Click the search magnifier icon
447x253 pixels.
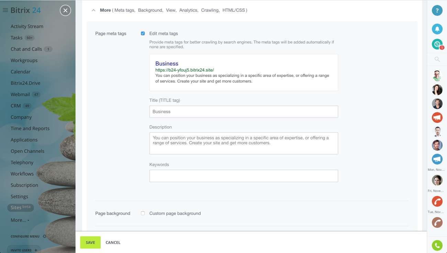437,60
